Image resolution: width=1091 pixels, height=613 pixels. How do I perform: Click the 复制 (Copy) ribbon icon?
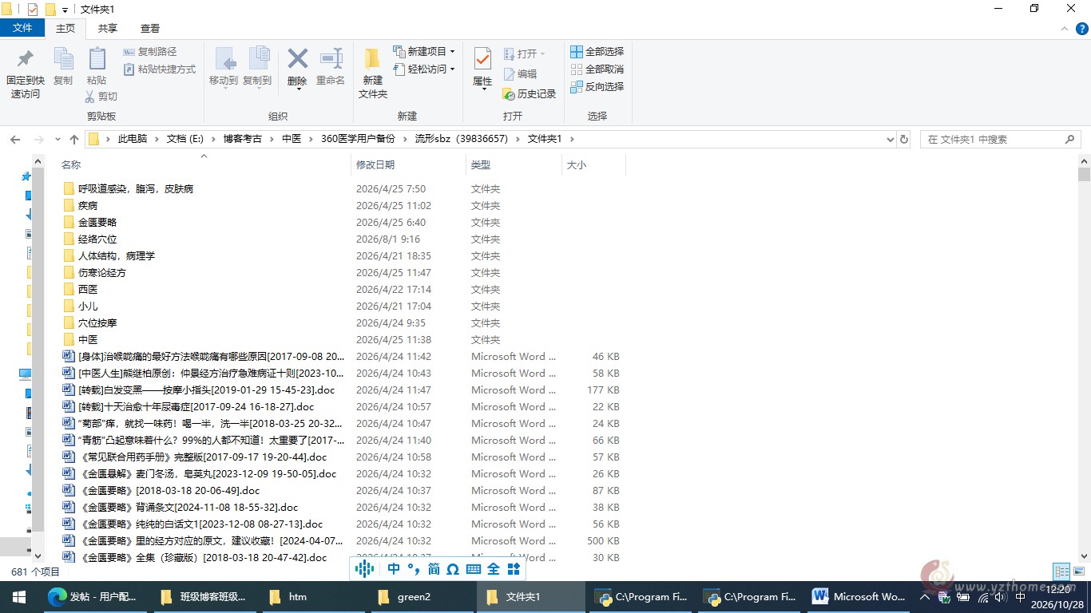tap(63, 59)
